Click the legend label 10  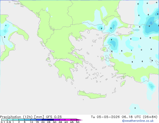click(x=31, y=122)
